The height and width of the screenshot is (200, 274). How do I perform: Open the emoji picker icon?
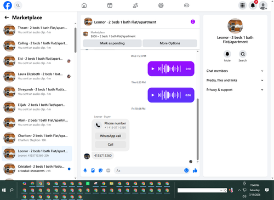pyautogui.click(x=186, y=170)
